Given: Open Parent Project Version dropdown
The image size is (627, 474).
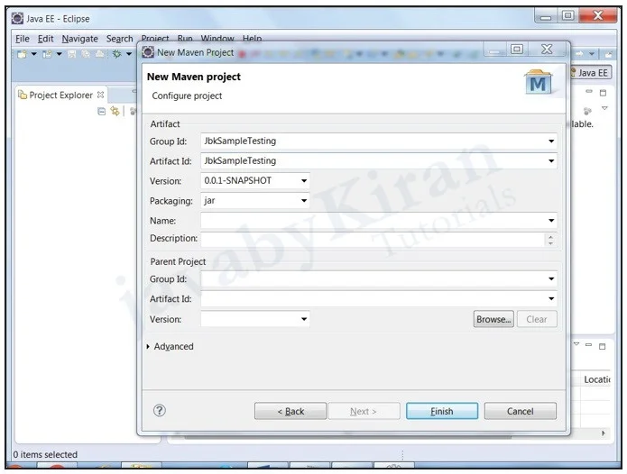Looking at the screenshot, I should click(304, 319).
